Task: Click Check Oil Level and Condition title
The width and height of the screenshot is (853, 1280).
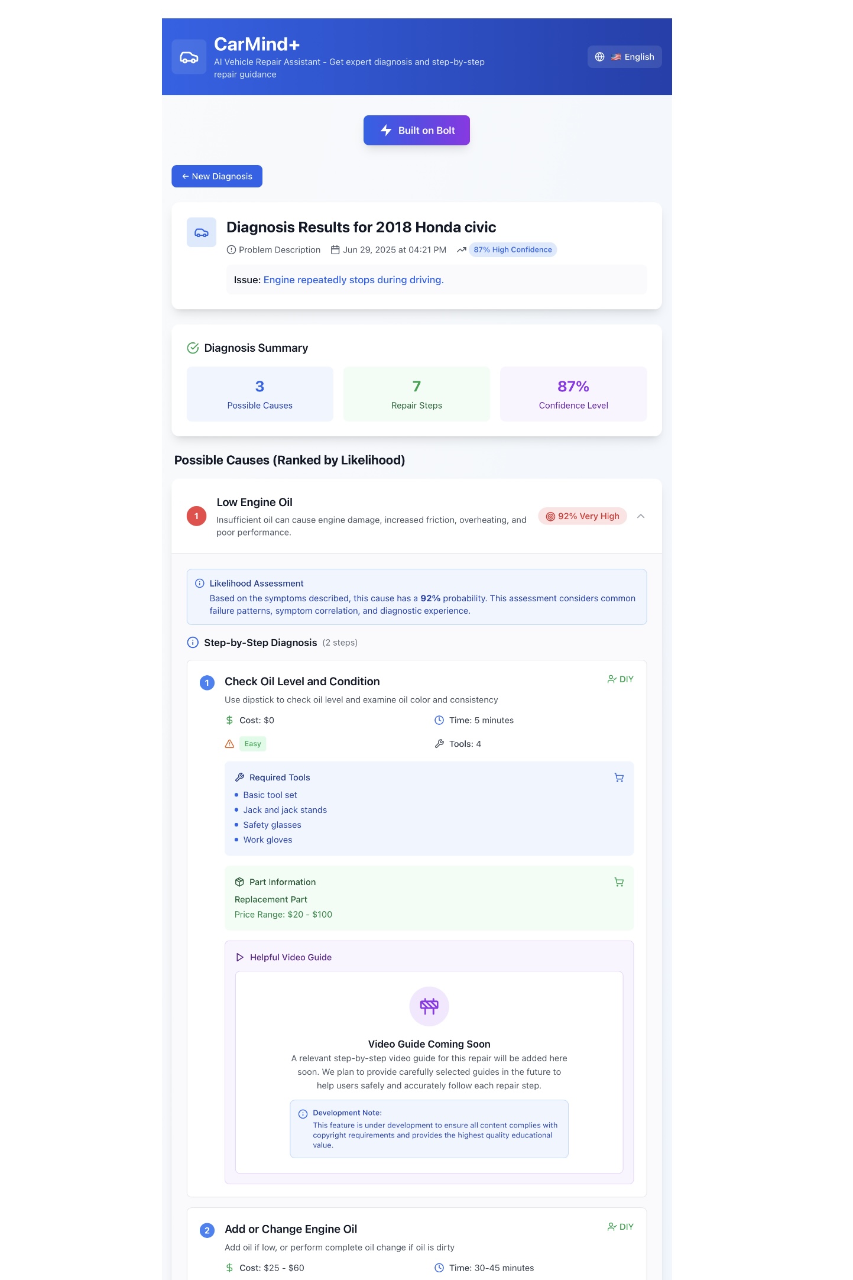Action: click(302, 682)
